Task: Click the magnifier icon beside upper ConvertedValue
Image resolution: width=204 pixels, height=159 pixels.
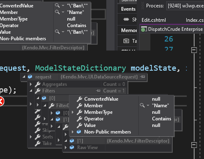Action: pyautogui.click(x=57, y=6)
